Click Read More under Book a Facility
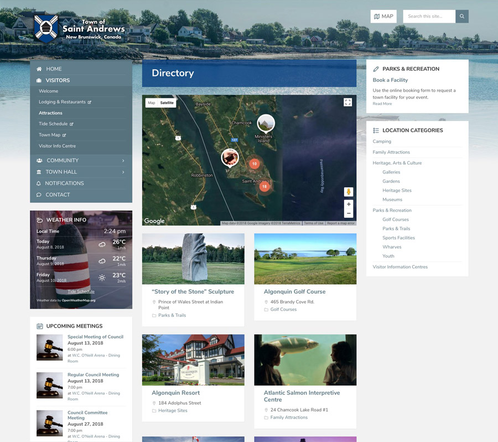498x442 pixels. pos(382,104)
